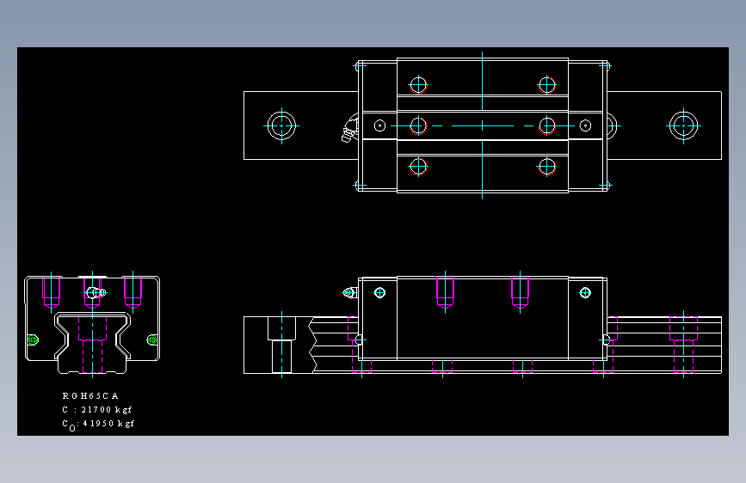Viewport: 746px width, 483px height.
Task: Click the C : 21700 kgf load rating text
Action: tap(97, 409)
